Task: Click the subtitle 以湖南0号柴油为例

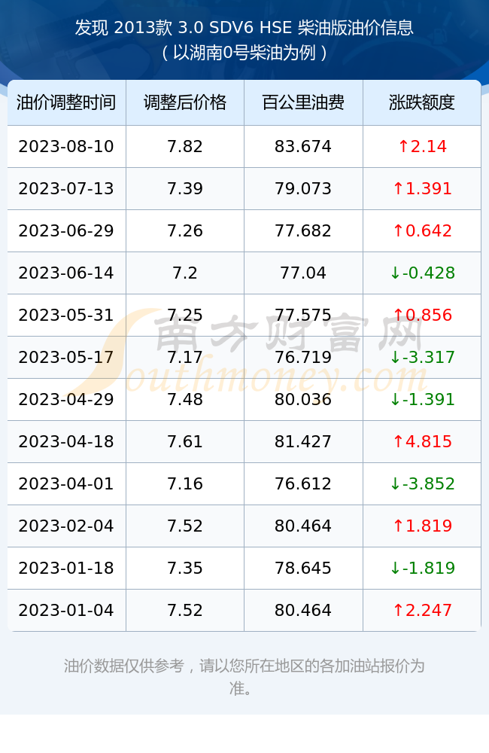Action: point(244,53)
